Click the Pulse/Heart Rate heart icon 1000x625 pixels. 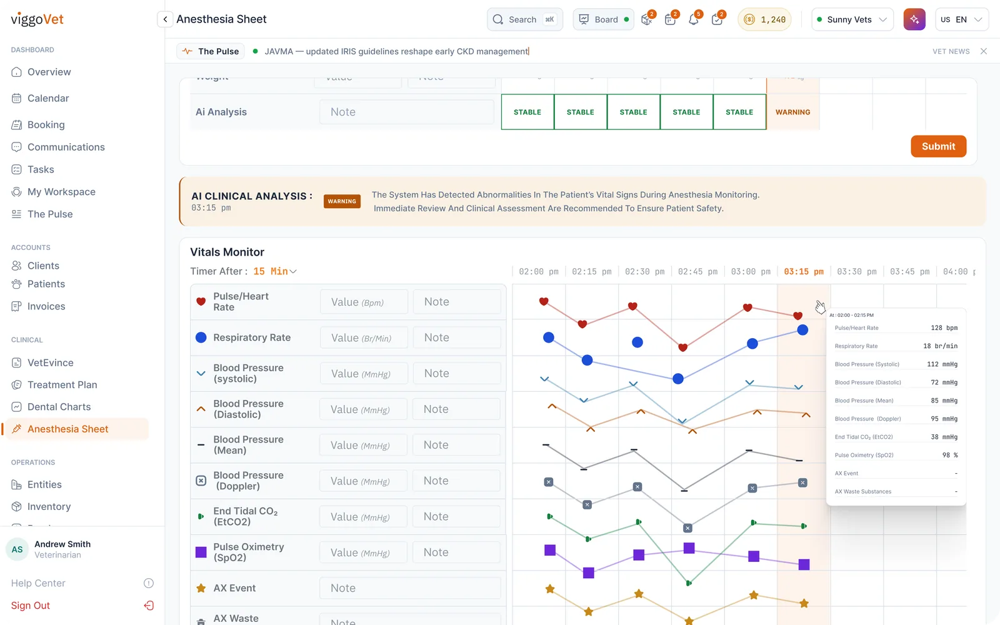pos(201,302)
